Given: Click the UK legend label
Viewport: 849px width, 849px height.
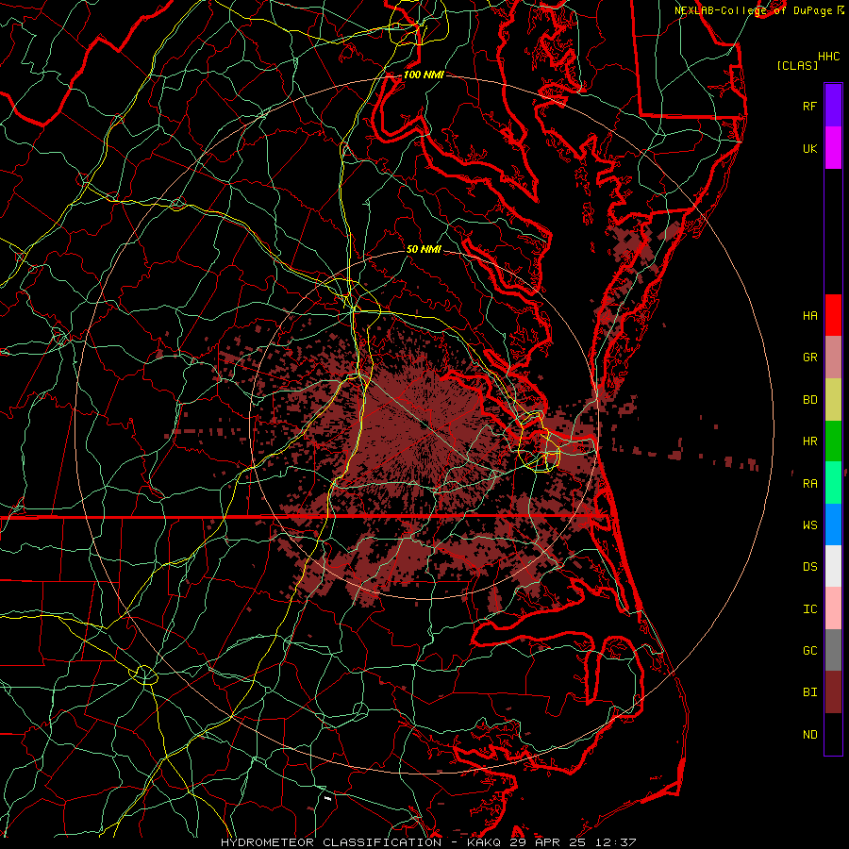Looking at the screenshot, I should 809,148.
